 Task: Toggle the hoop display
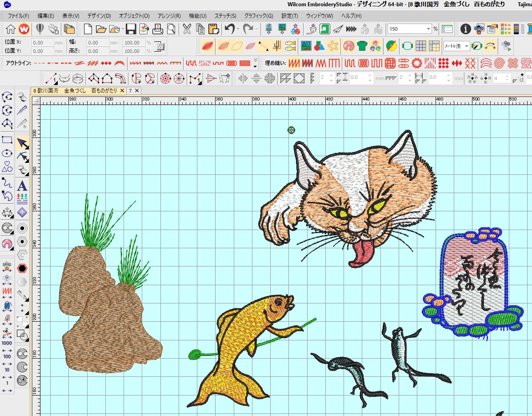(x=407, y=45)
